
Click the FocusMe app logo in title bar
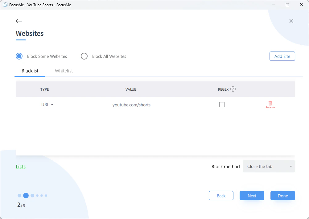click(5, 5)
